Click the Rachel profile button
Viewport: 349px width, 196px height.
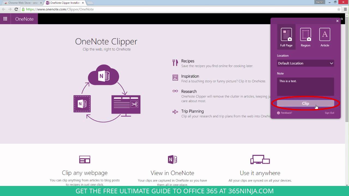pyautogui.click(x=319, y=2)
